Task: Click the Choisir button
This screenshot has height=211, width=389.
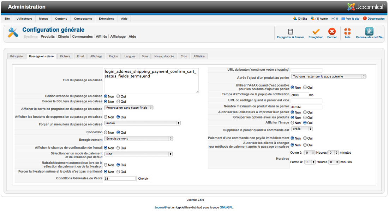Action: point(143,178)
